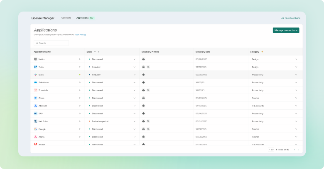This screenshot has width=324, height=169.
Task: Click the second discovery method icon for ZoomInfo
Action: tap(148, 90)
